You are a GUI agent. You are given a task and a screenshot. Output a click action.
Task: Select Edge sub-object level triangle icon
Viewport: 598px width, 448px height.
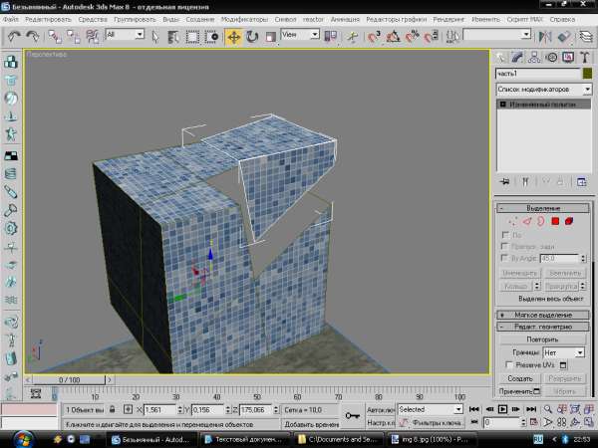[x=527, y=221]
